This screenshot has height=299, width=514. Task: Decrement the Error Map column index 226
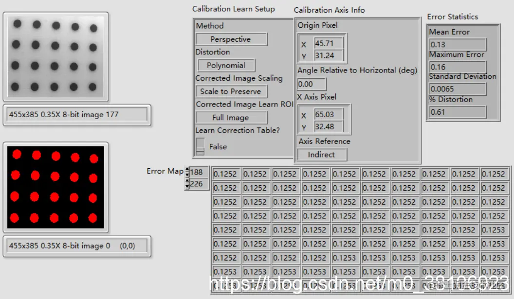coord(187,186)
